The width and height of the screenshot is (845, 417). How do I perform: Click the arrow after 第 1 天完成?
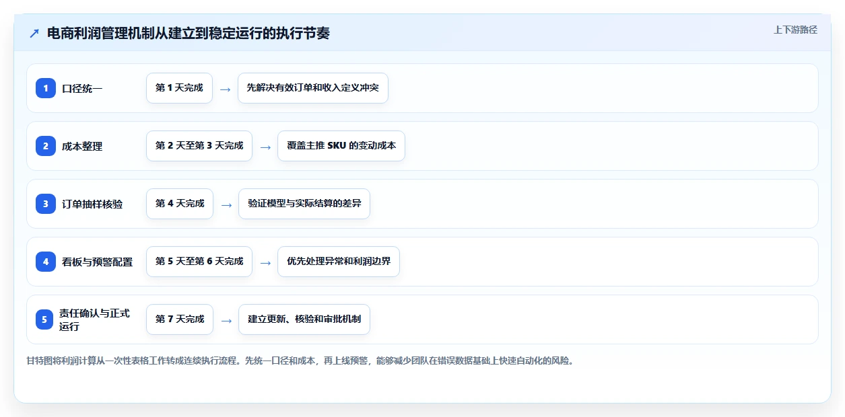point(225,89)
